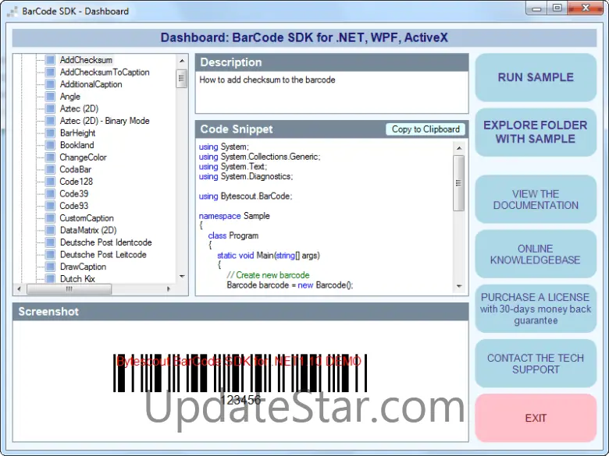Choose the Aztec (2D) - Binary Mode sample
Image resolution: width=609 pixels, height=456 pixels.
point(104,121)
